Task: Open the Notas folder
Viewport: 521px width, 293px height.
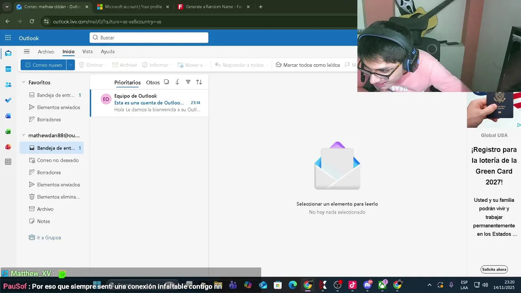Action: click(52, 221)
